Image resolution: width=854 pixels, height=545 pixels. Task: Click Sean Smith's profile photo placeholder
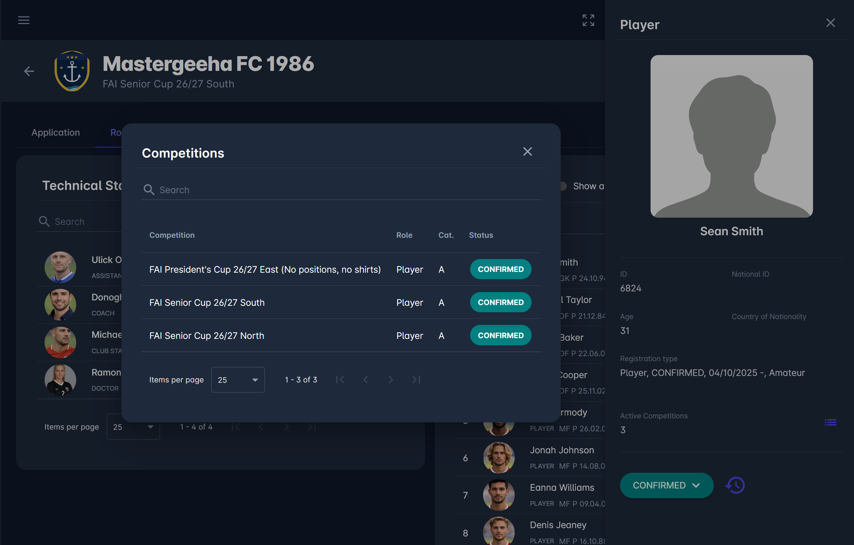point(731,136)
